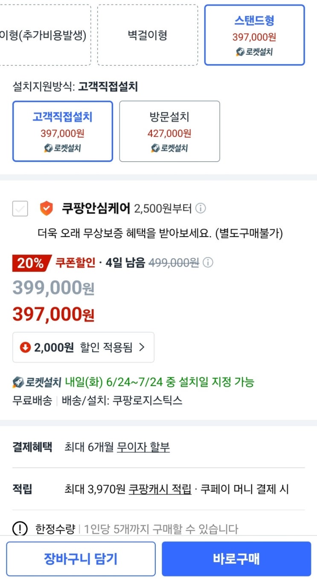317x579 pixels.
Task: Select the 고객직접설치 install option
Action: tap(63, 131)
